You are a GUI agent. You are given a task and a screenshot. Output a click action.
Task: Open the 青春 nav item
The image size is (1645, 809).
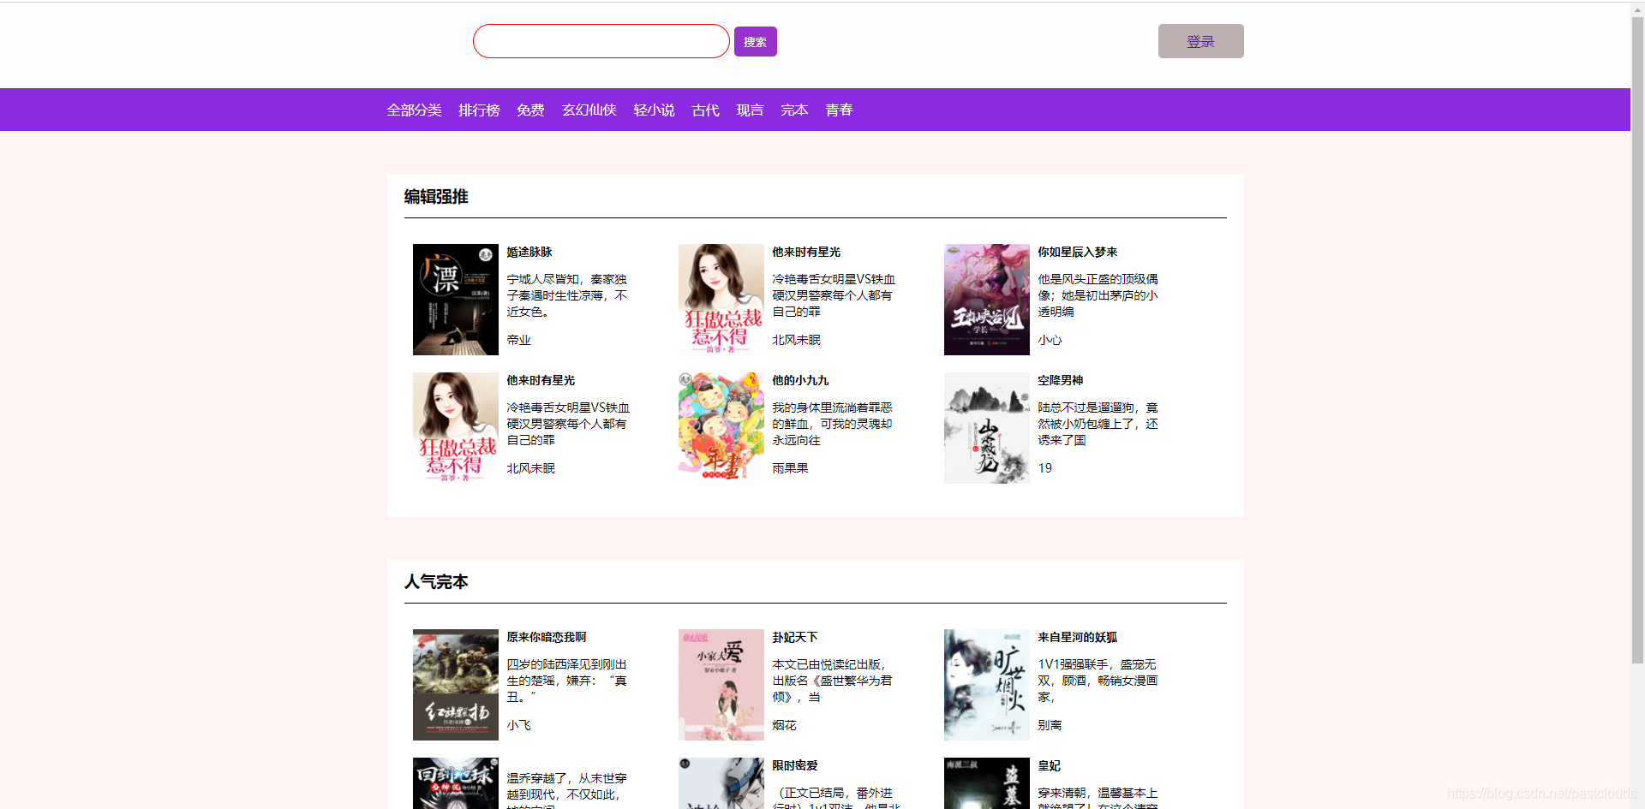(x=839, y=110)
